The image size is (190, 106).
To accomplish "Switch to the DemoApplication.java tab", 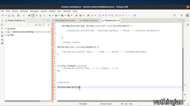I will [x=64, y=21].
